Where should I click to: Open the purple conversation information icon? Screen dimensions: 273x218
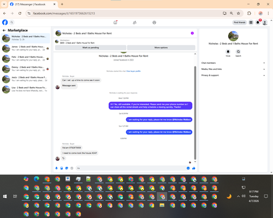[192, 33]
